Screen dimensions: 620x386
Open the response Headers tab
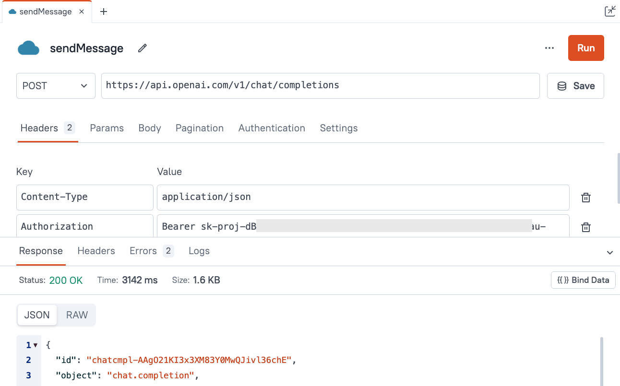[96, 251]
